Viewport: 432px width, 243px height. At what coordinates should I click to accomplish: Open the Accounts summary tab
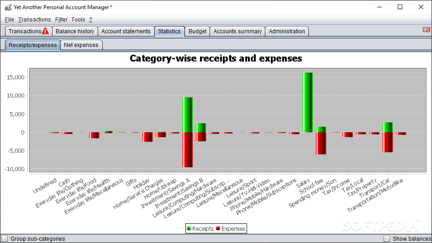(237, 31)
